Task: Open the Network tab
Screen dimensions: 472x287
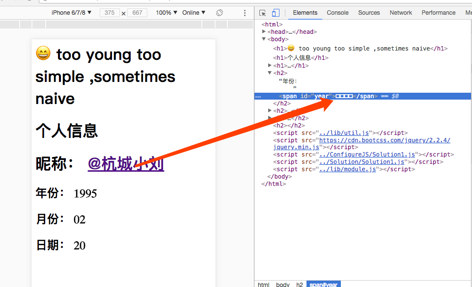Action: click(x=401, y=13)
